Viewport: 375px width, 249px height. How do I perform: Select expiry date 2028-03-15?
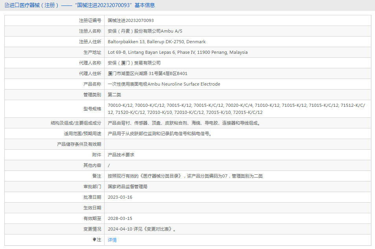pyautogui.click(x=120, y=218)
